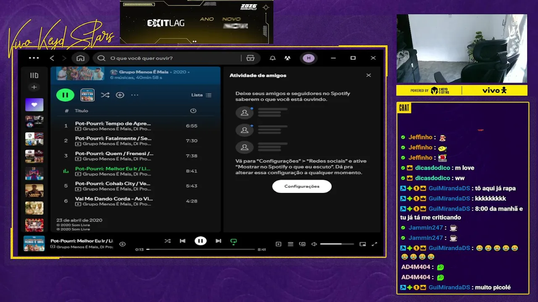Screen dimensions: 538x302
Task: Open more options for the album
Action: (x=134, y=95)
